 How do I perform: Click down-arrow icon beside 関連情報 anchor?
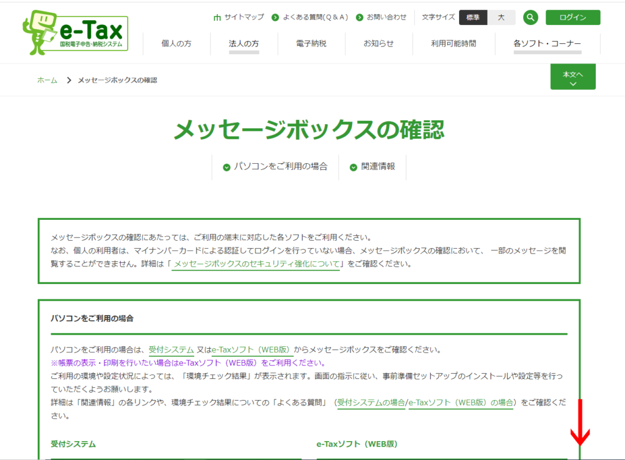353,167
